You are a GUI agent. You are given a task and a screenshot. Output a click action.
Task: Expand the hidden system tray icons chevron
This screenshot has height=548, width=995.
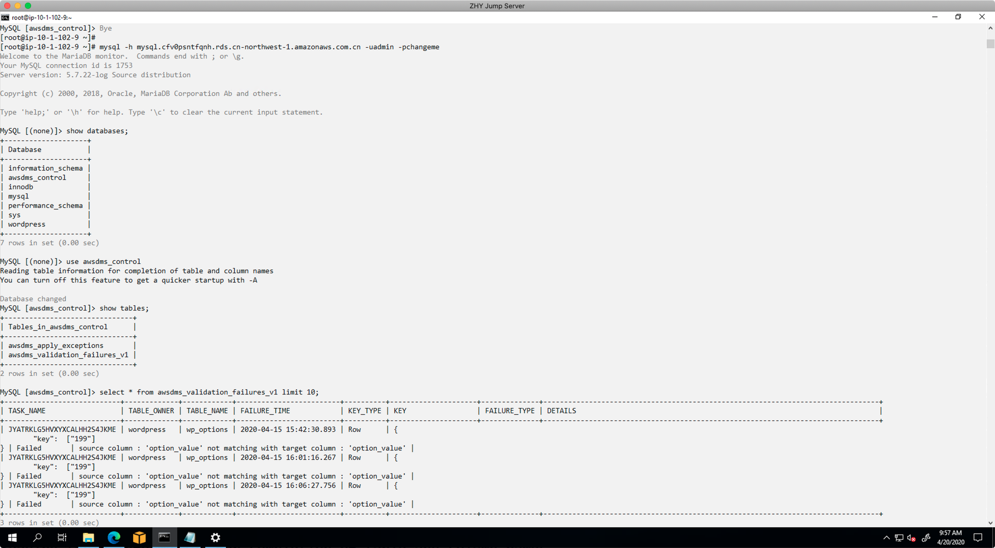pyautogui.click(x=886, y=538)
